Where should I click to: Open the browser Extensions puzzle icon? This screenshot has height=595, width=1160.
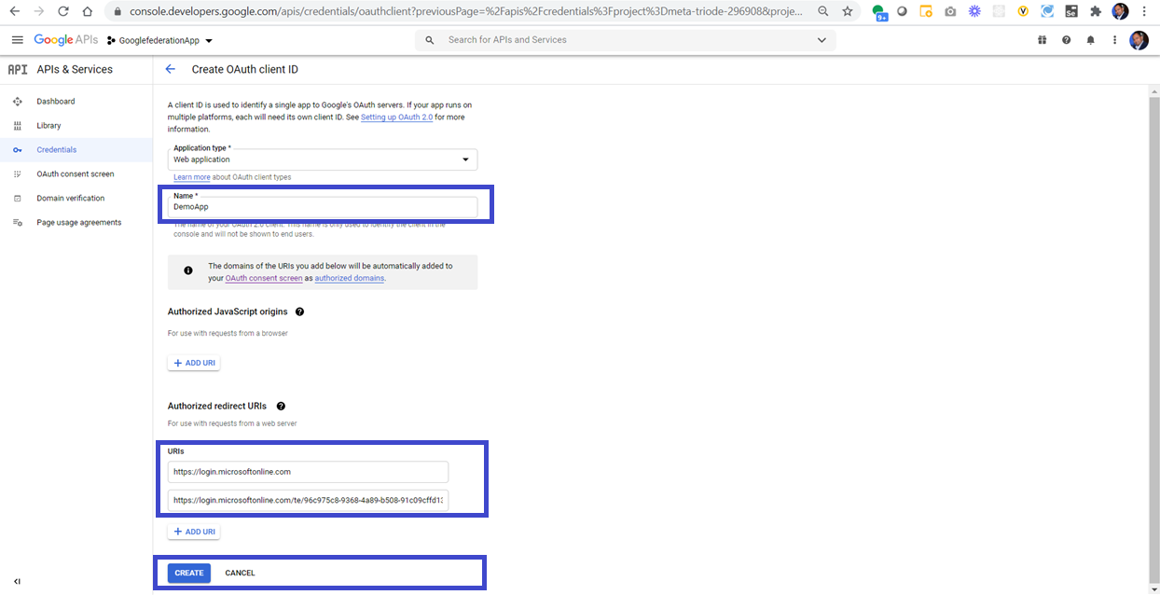click(x=1095, y=10)
